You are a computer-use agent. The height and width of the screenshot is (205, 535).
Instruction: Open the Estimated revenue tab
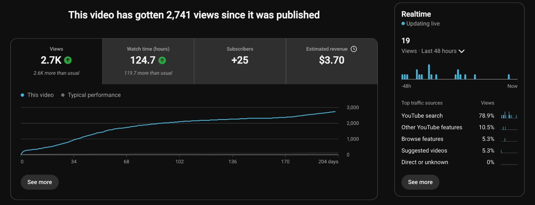(332, 61)
